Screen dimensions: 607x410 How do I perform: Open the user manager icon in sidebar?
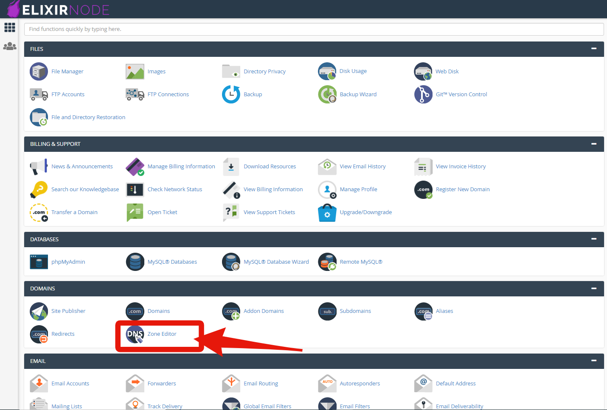pos(9,46)
